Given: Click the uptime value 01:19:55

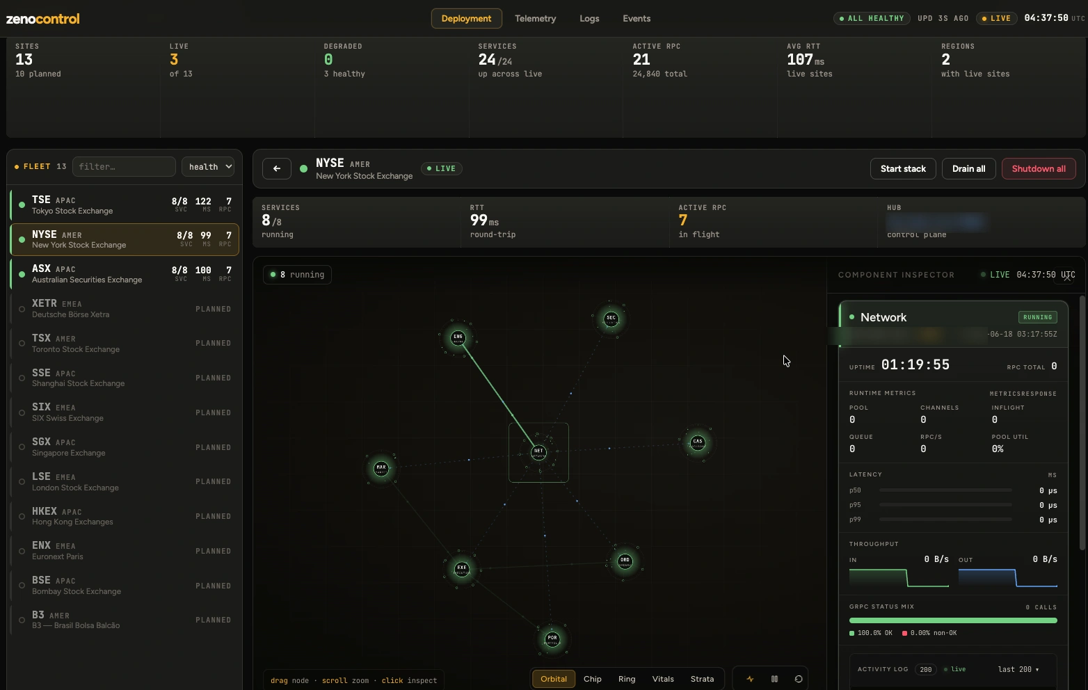Looking at the screenshot, I should click(x=915, y=364).
